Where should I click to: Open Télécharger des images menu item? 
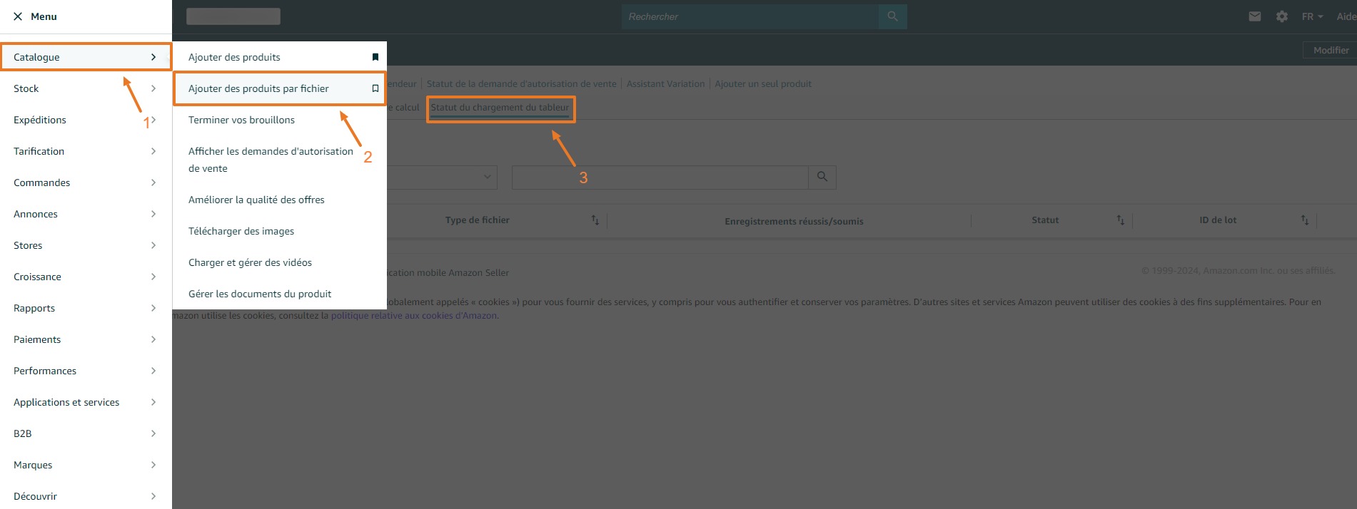241,231
